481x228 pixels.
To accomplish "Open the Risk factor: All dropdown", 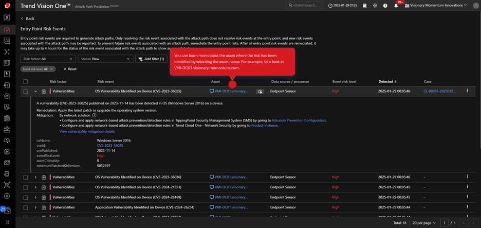I will [48, 59].
